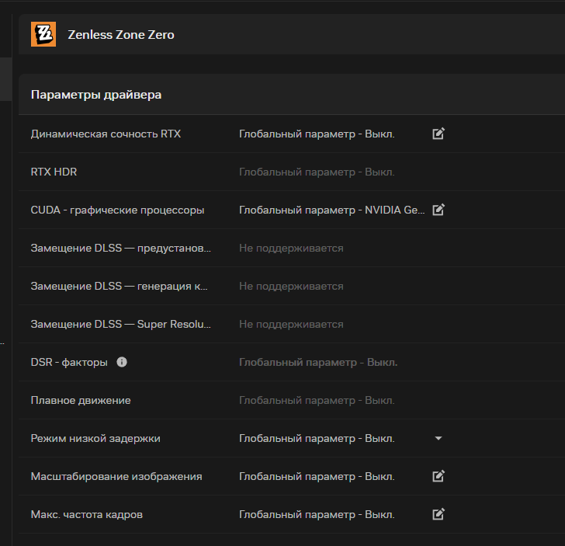Click the edit icon beside Масштабирование изображения
Image resolution: width=565 pixels, height=546 pixels.
[x=438, y=476]
